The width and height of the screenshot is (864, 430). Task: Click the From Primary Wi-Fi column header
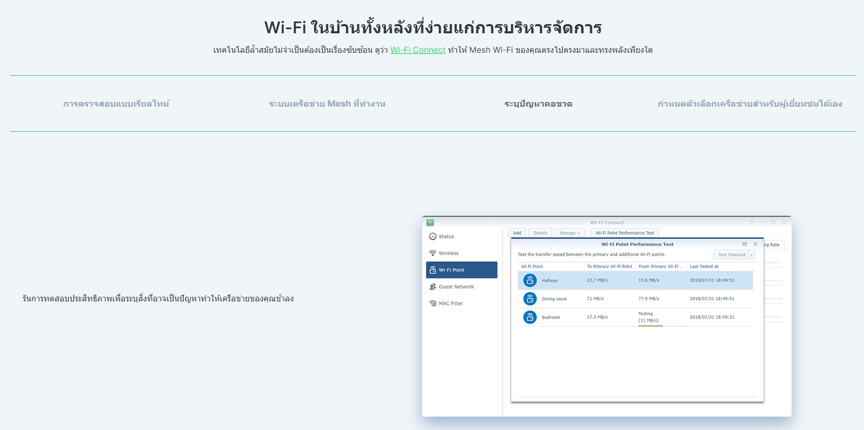coord(661,267)
